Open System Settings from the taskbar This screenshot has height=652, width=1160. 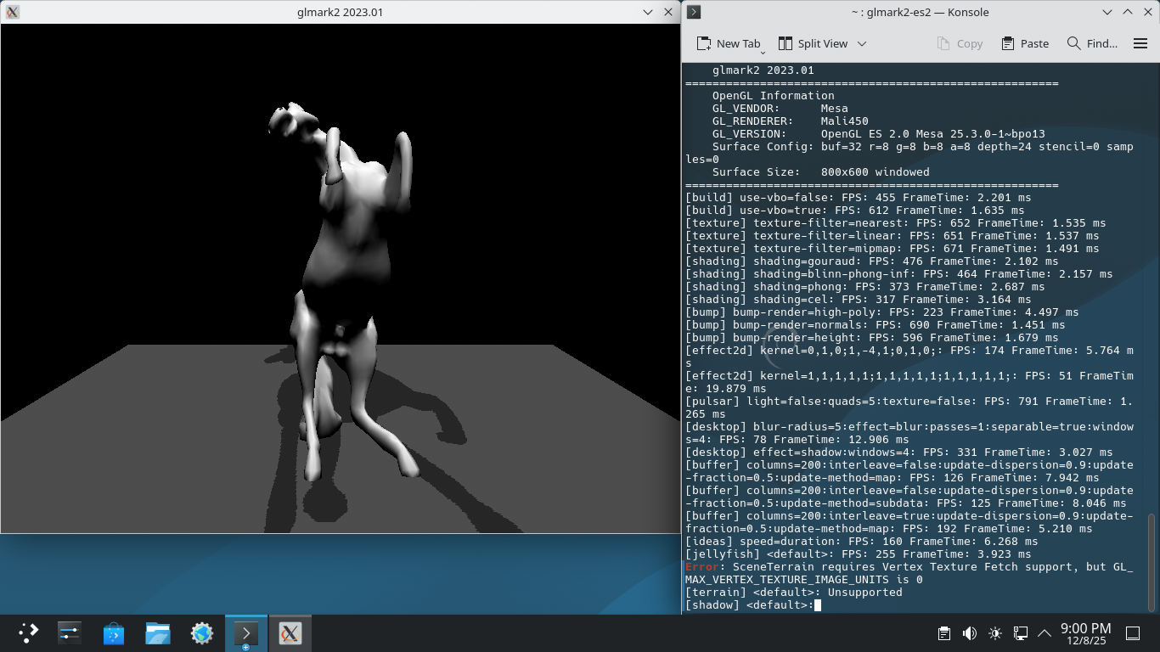point(70,633)
